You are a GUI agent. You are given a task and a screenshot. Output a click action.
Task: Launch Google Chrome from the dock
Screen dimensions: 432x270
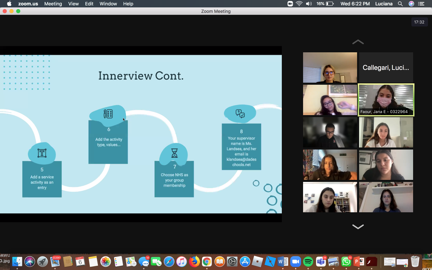click(207, 262)
